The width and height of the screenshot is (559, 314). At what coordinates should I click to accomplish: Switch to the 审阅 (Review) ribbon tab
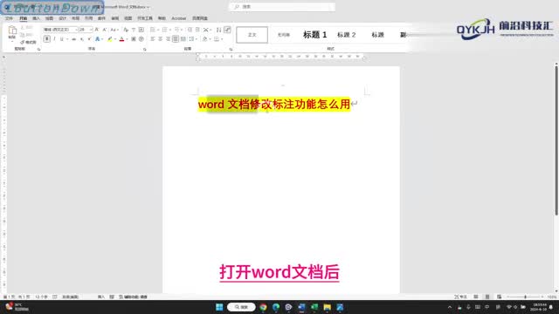114,18
